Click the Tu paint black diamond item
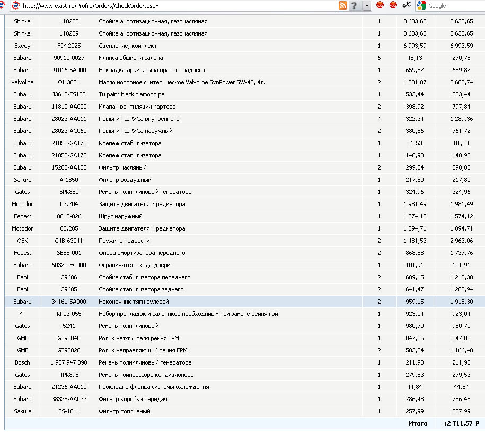This screenshot has width=485, height=434. click(131, 94)
